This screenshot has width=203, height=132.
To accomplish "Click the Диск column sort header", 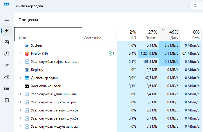I will (170, 34).
